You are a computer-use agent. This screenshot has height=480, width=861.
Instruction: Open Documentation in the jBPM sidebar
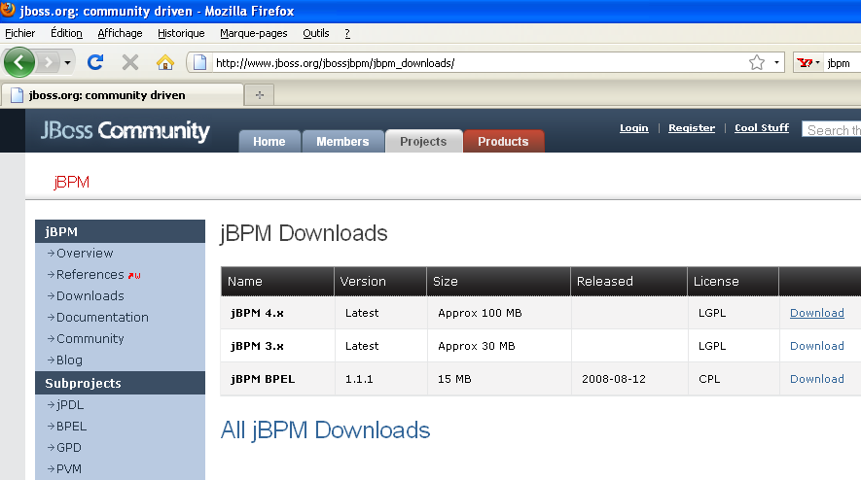click(102, 318)
